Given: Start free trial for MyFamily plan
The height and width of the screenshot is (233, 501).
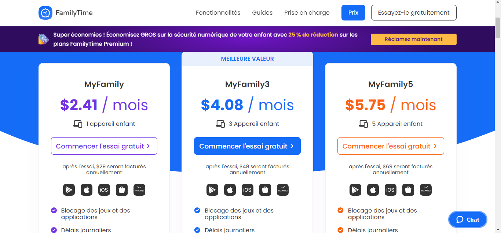Looking at the screenshot, I should (x=104, y=146).
